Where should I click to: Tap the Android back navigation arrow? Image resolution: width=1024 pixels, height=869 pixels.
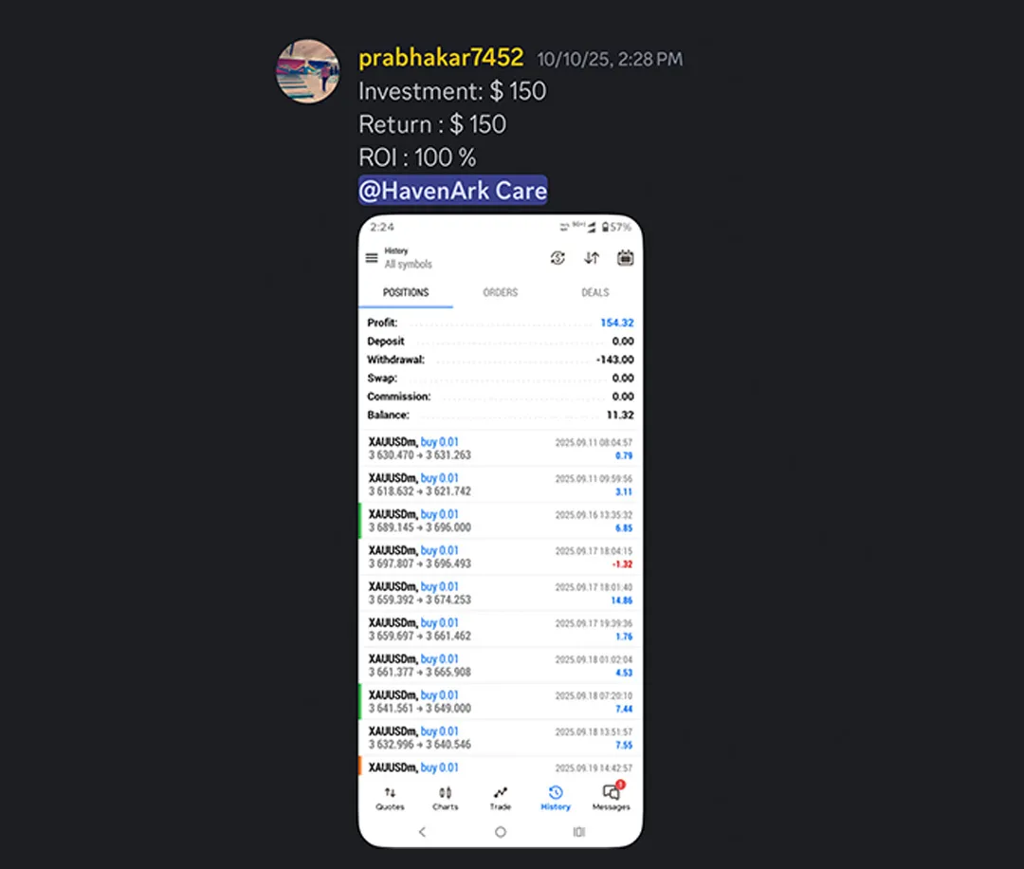click(x=422, y=832)
